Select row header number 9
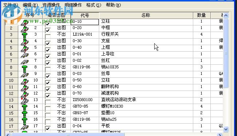Screen dimensions: 237x136 point(11,74)
